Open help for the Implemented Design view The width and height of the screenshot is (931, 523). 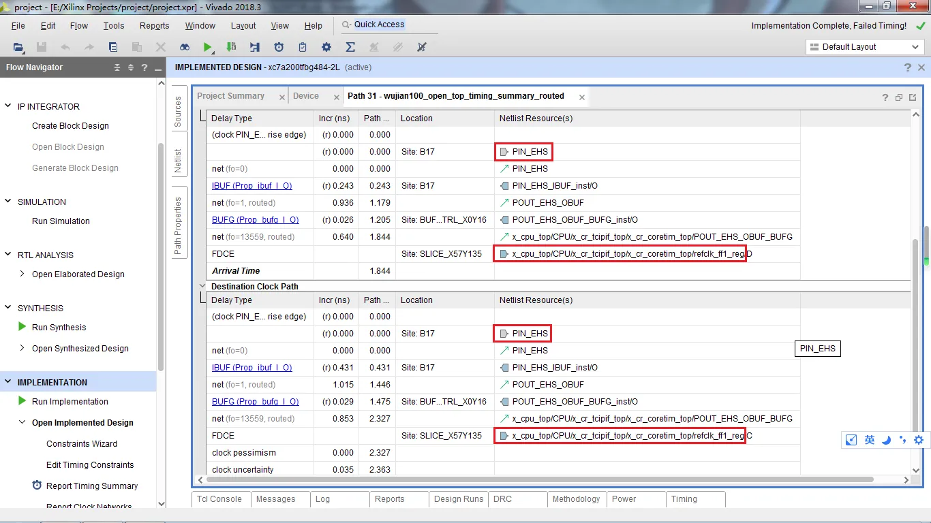click(908, 67)
